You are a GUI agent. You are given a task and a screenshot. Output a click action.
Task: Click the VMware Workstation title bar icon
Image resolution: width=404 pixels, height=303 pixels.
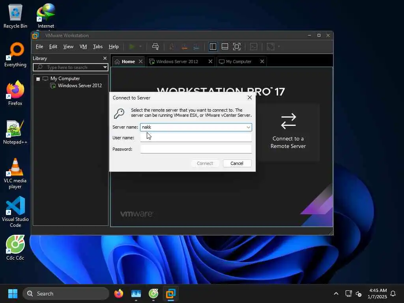(x=36, y=35)
